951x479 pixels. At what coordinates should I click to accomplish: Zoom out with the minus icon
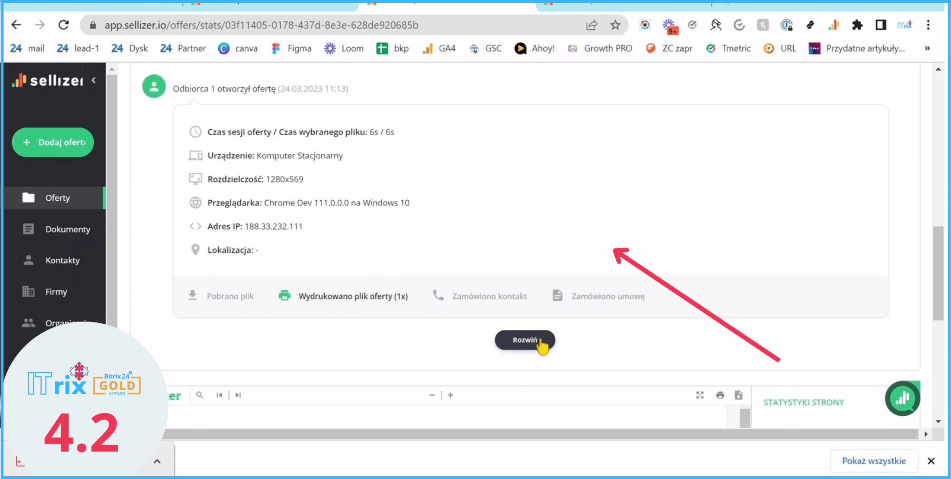click(x=432, y=395)
